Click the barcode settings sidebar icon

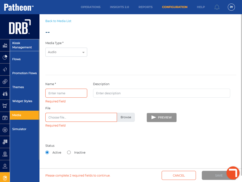click(x=5, y=142)
